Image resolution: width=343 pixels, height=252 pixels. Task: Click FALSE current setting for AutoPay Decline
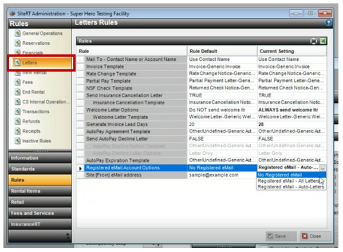[292, 139]
